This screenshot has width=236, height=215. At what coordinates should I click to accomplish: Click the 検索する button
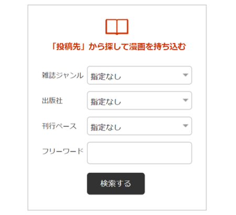tap(116, 183)
